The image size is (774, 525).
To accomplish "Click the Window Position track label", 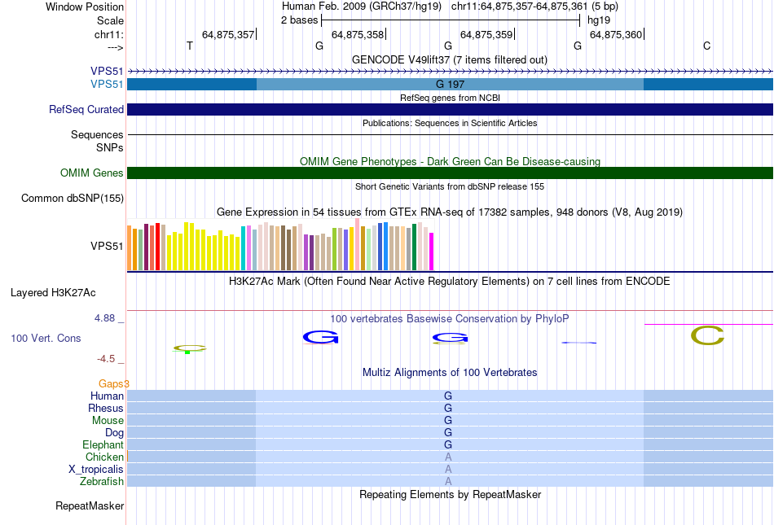I will coord(85,7).
